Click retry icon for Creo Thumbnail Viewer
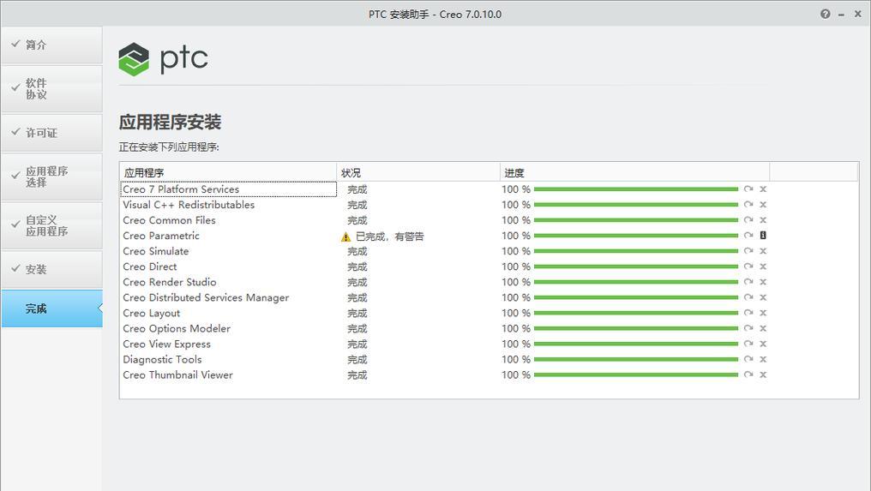 (748, 375)
